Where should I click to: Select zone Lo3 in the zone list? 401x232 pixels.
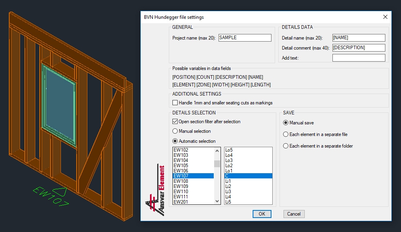pyautogui.click(x=248, y=160)
